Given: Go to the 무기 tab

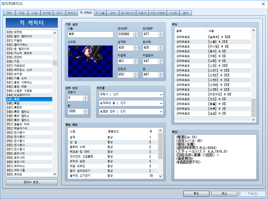Looking at the screenshot, I should point(59,13).
